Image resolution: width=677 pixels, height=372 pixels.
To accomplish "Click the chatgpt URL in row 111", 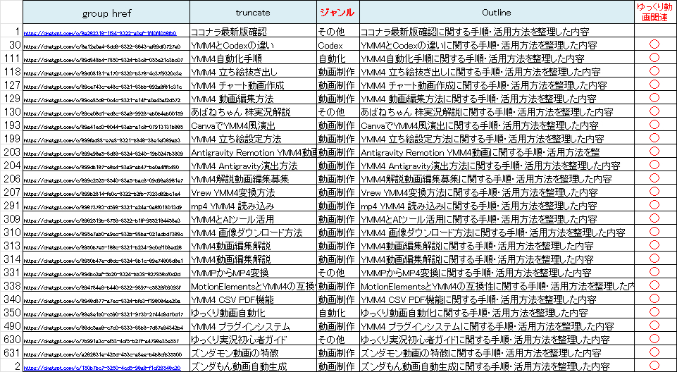I will [x=104, y=60].
